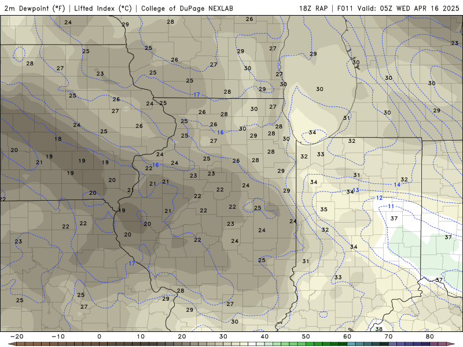463x347 pixels.
Task: Click blue contour label 17 beside the winding river border
Action: [x=132, y=263]
